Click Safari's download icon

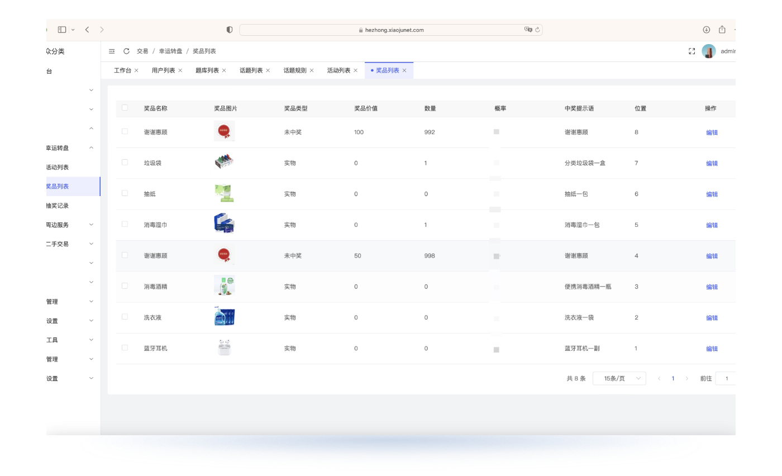(707, 30)
